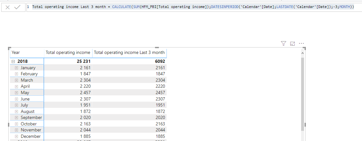Image resolution: width=362 pixels, height=141 pixels.
Task: Select December income cell 1 885
Action: tap(85, 136)
